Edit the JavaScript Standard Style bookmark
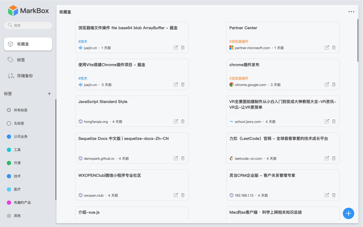This screenshot has height=227, width=363. pyautogui.click(x=176, y=121)
